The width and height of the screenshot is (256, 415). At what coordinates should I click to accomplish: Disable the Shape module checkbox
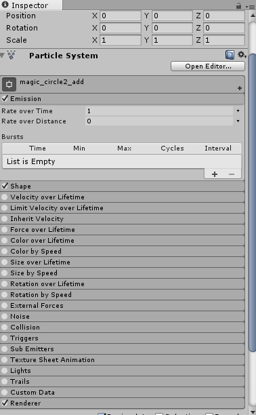click(x=5, y=186)
